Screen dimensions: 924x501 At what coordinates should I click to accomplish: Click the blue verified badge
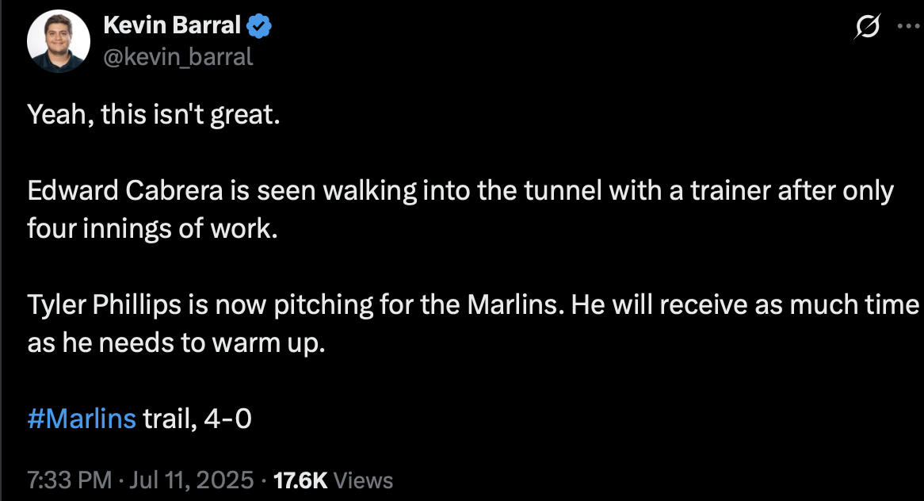click(259, 26)
